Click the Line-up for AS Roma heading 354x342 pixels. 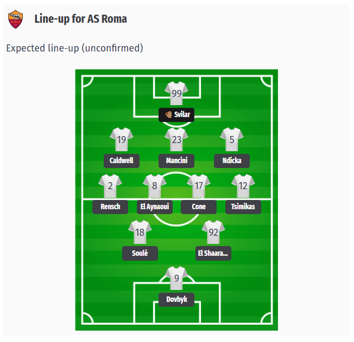coord(80,19)
